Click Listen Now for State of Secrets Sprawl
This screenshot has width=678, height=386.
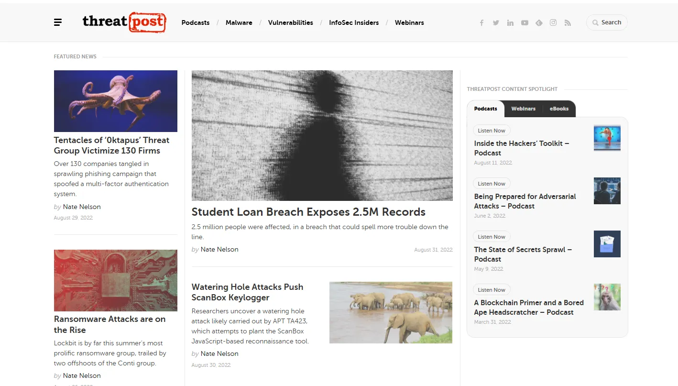(x=492, y=237)
